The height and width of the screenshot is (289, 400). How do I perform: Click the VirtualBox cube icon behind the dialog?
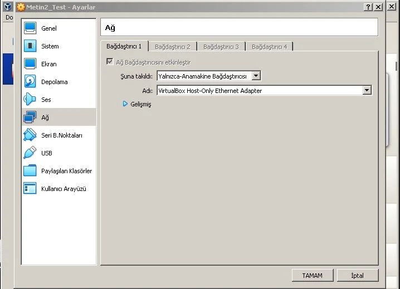point(8,6)
